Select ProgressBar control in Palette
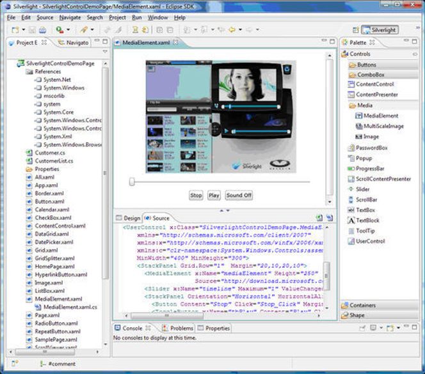425x374 pixels. point(366,168)
